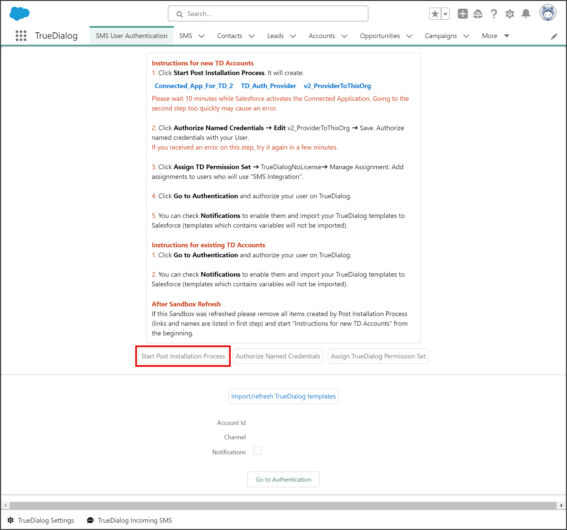
Task: Click the 'Instructions for existing TD Accounts' heading
Action: point(208,245)
